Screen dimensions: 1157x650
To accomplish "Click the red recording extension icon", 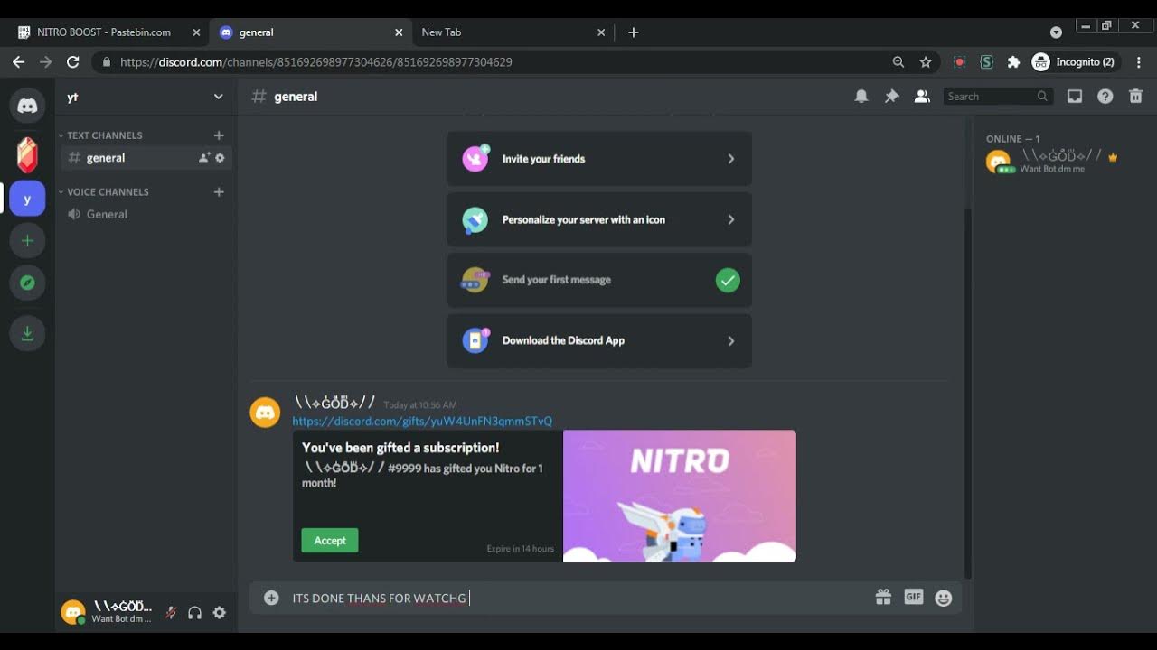I will point(960,62).
